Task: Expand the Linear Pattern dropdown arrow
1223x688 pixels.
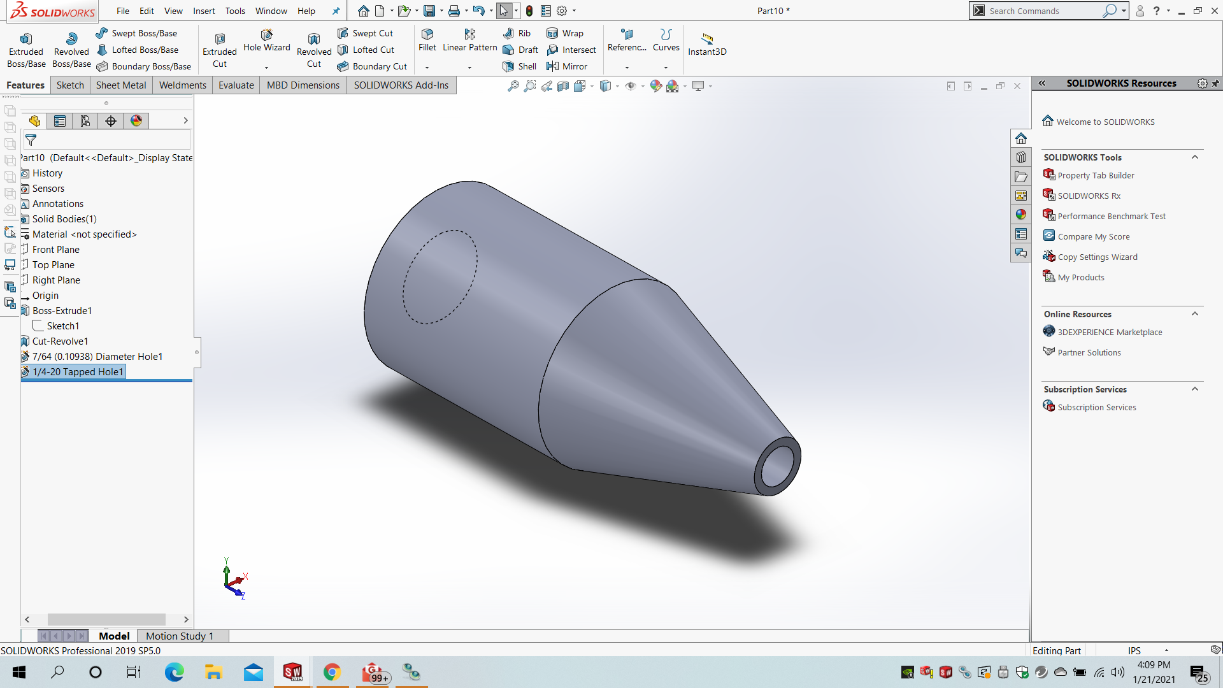Action: click(469, 67)
